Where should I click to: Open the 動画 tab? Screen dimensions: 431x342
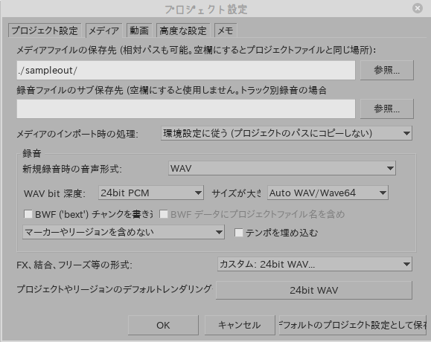[x=139, y=30]
